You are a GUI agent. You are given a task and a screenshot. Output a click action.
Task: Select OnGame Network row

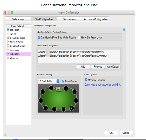point(19,46)
